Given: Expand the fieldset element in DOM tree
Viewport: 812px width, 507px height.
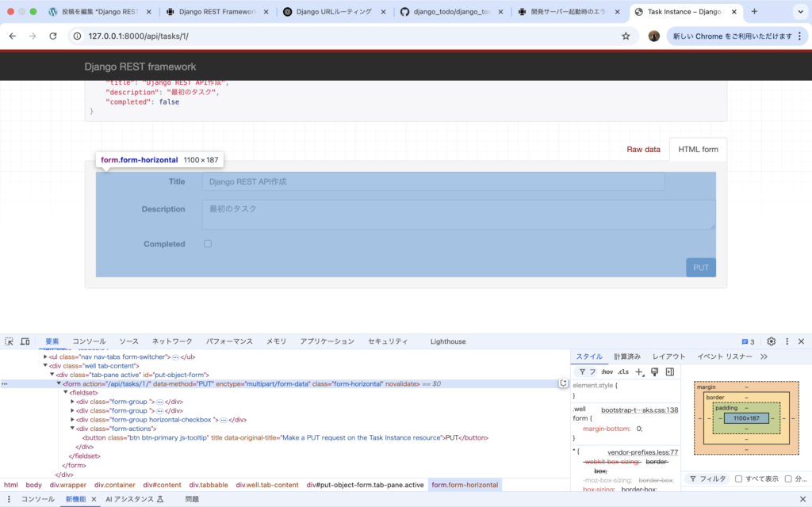Looking at the screenshot, I should (67, 392).
